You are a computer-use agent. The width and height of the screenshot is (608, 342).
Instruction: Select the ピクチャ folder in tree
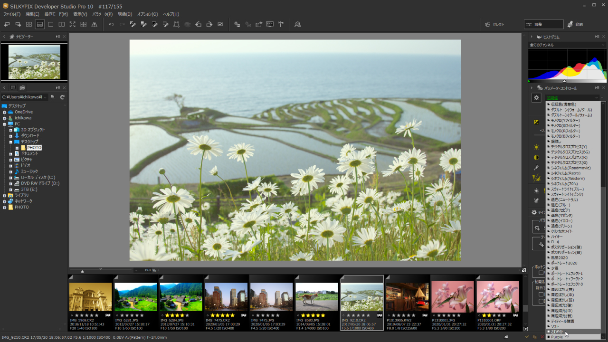coord(27,160)
